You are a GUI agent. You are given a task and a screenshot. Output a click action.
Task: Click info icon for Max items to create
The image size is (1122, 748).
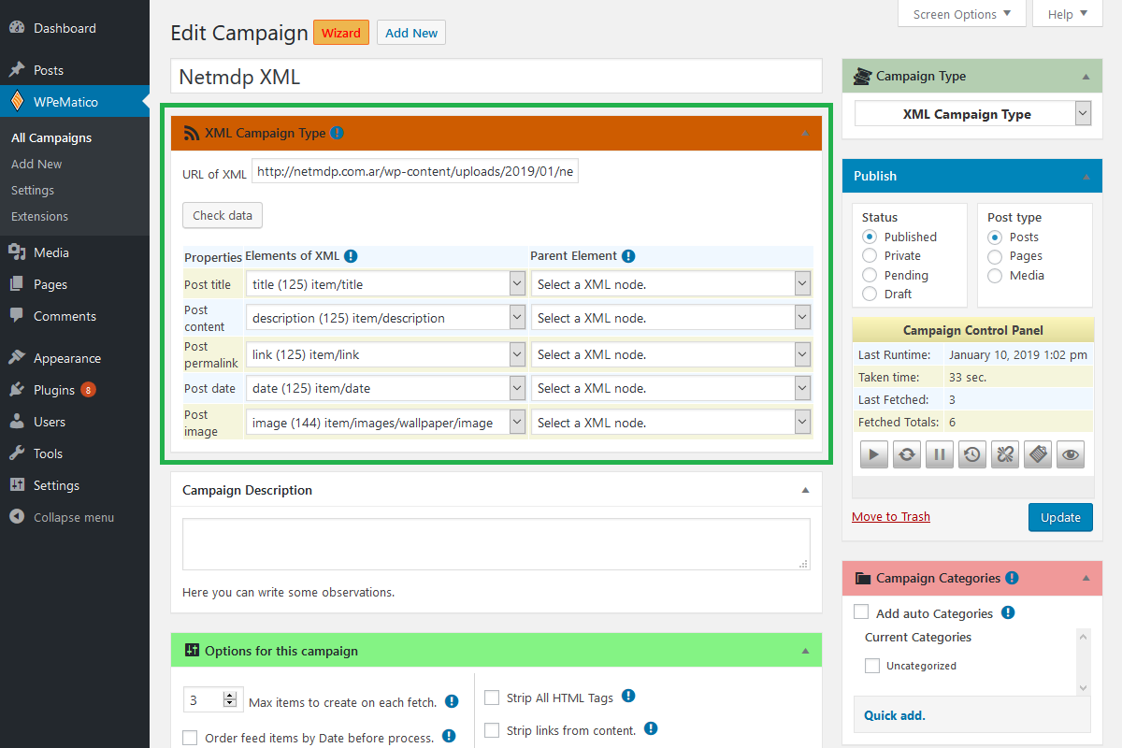452,701
